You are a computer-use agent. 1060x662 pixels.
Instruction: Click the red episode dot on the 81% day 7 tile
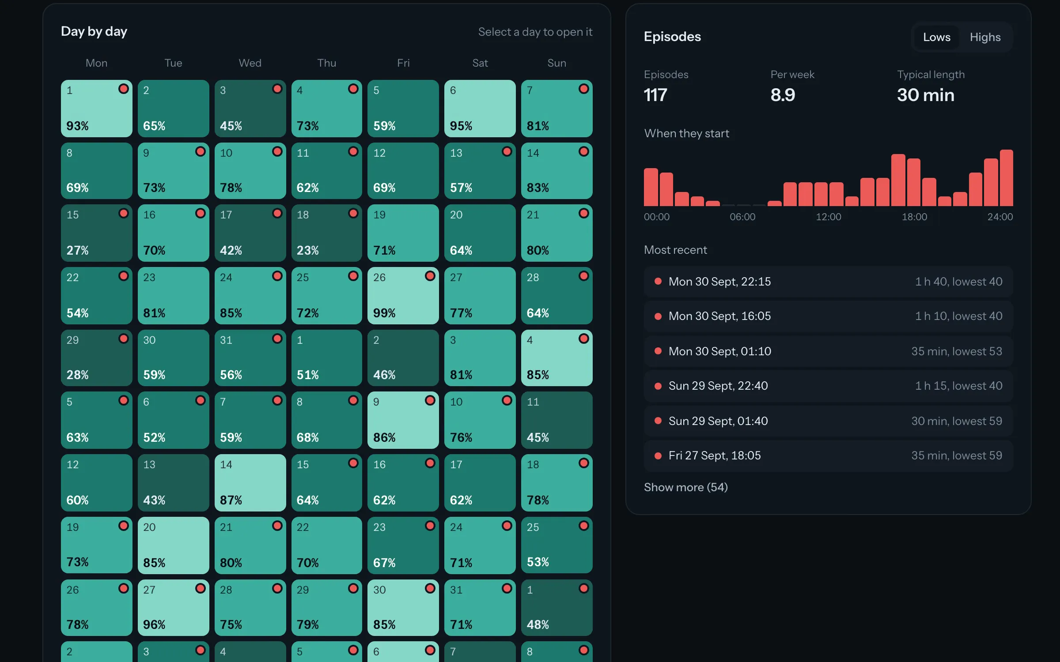point(584,89)
